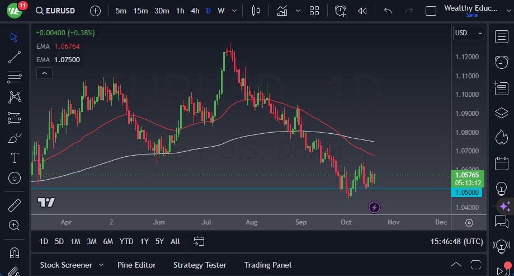Set the range to YTD
This screenshot has width=514, height=276.
[x=126, y=241]
